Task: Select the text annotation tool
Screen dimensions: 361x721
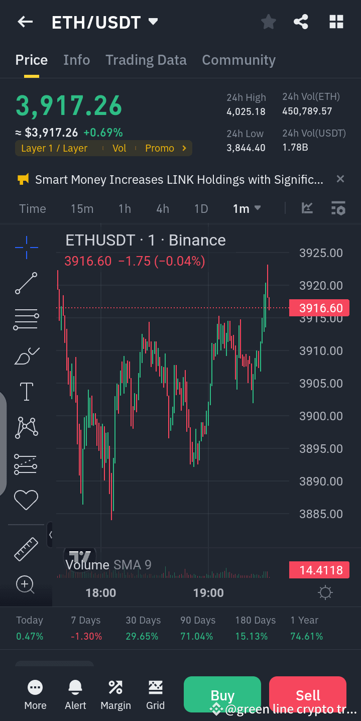Action: point(26,392)
